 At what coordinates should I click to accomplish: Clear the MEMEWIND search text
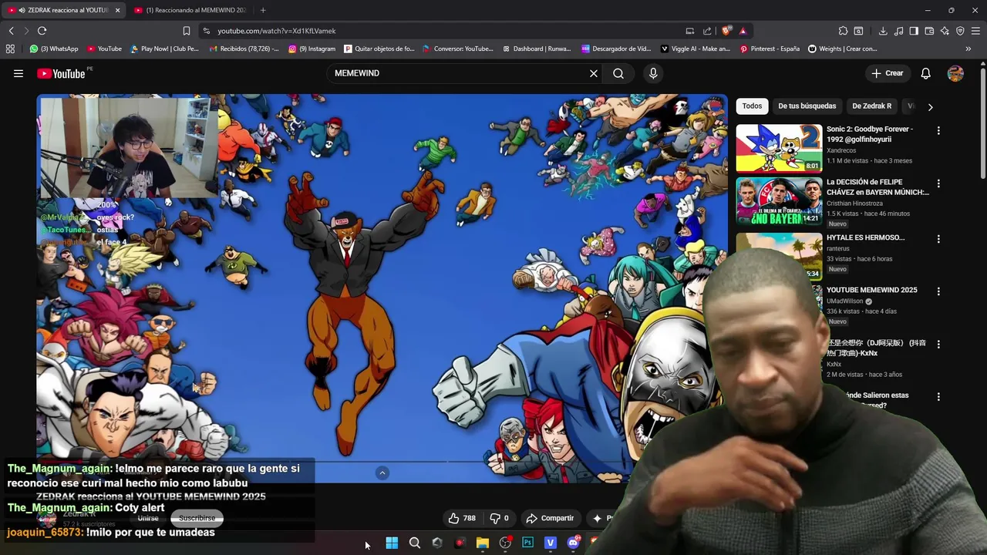point(594,73)
